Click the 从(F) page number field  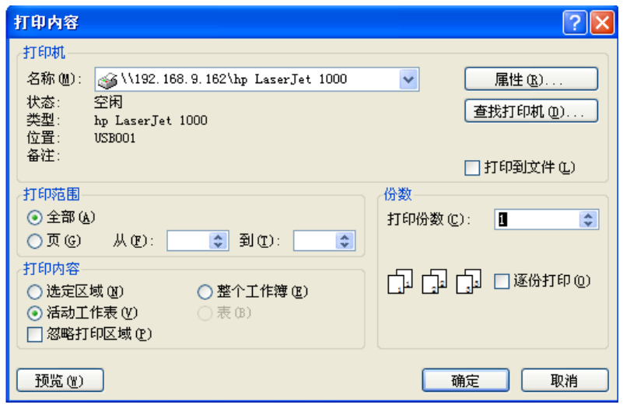(188, 241)
